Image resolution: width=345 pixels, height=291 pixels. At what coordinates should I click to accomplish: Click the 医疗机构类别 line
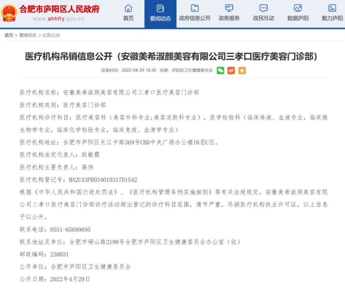[x=63, y=105]
